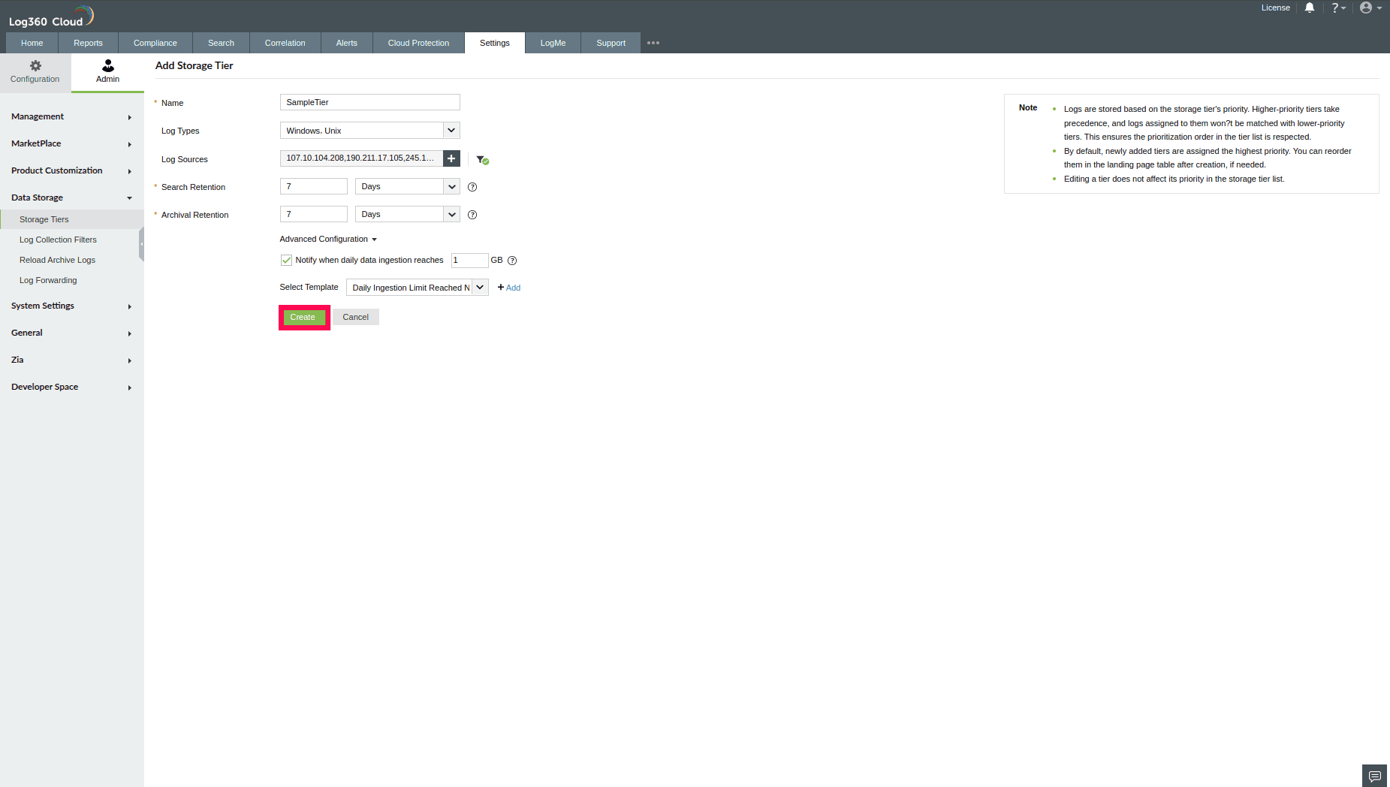Image resolution: width=1390 pixels, height=787 pixels.
Task: Open the Configuration gear panel
Action: 35,72
